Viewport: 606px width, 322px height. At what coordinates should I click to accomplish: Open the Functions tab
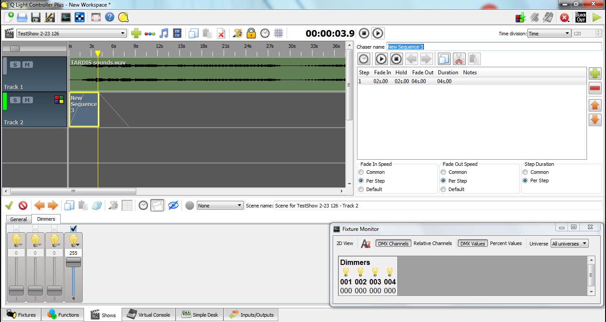(63, 315)
